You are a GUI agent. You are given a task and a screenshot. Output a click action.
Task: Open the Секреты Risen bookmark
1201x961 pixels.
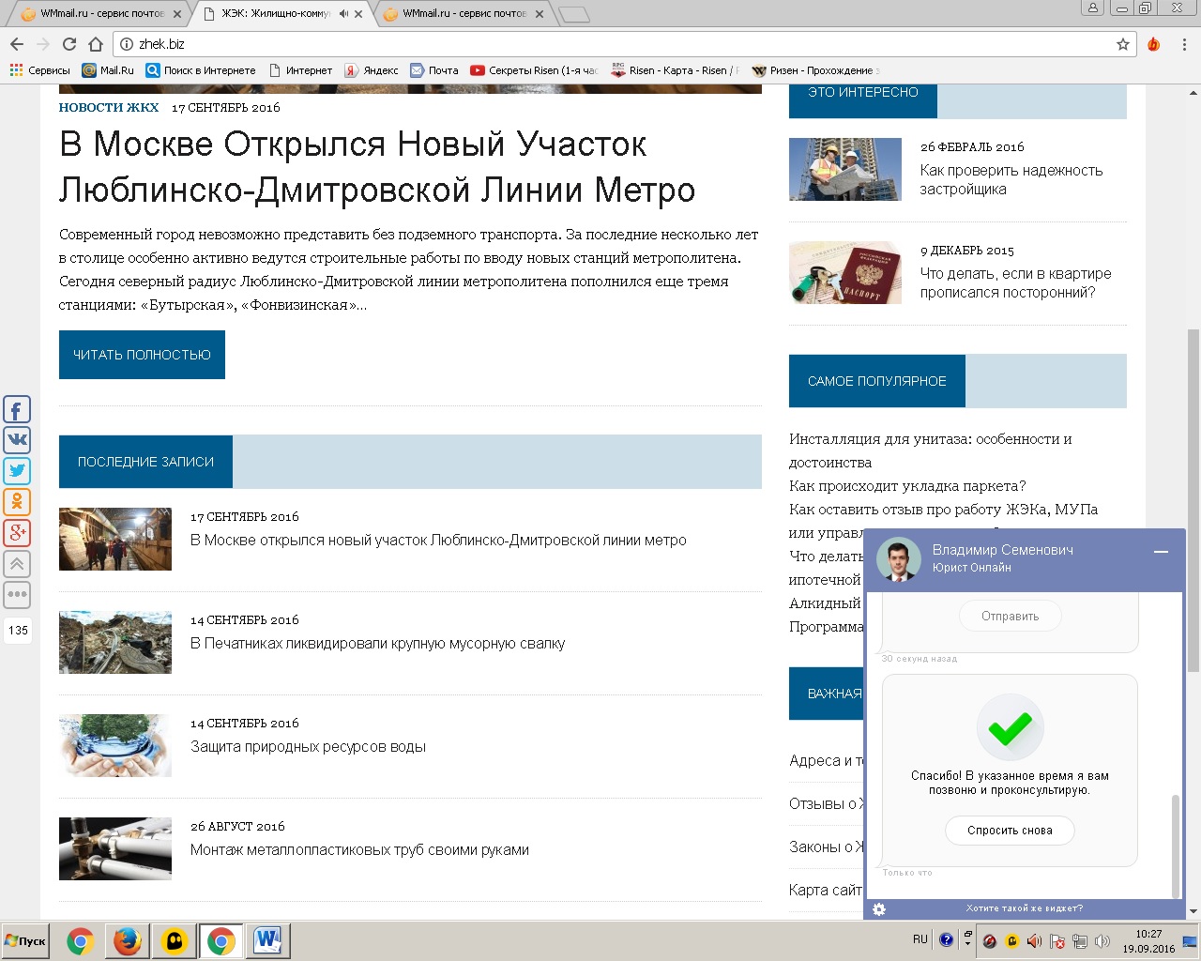(534, 70)
